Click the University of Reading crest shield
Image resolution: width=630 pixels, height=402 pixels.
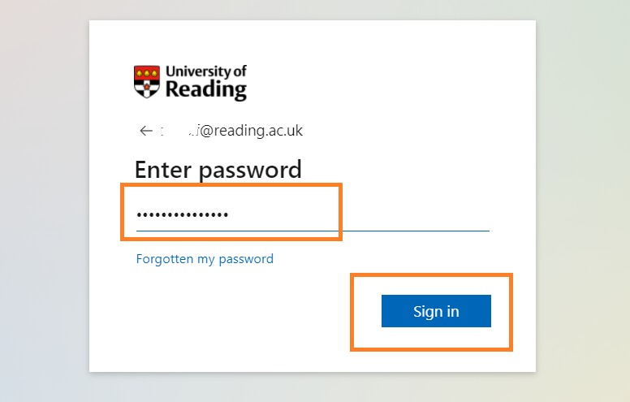147,81
